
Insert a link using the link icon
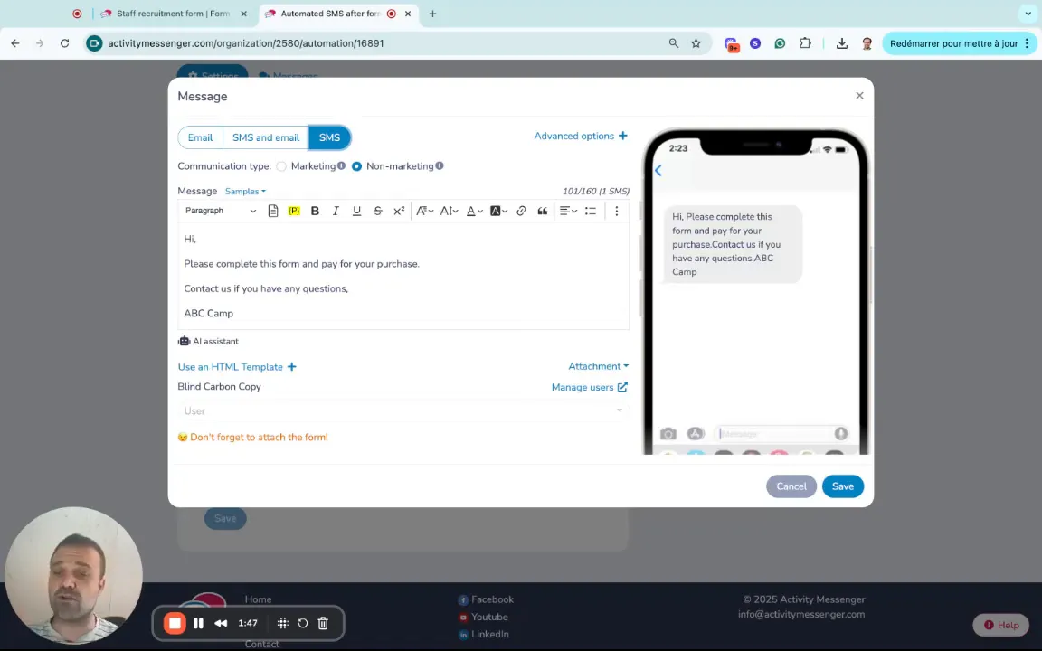[x=521, y=211]
